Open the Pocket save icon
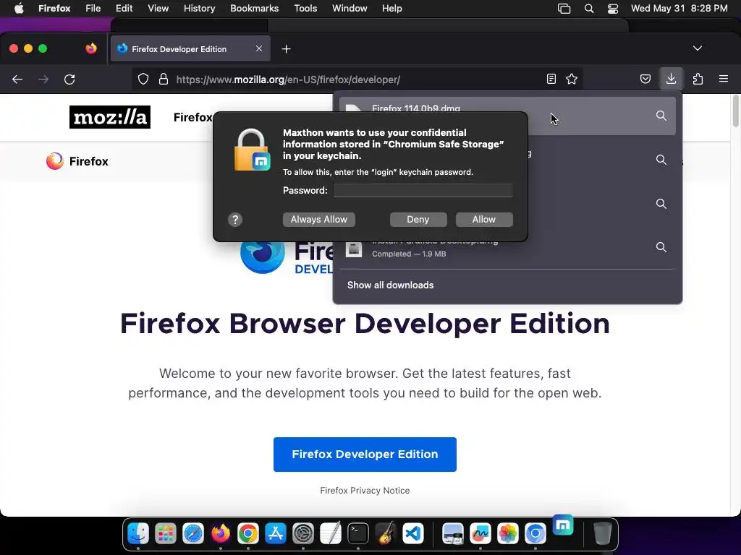 645,79
